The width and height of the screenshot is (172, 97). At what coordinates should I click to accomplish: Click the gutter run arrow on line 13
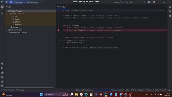click(61, 40)
